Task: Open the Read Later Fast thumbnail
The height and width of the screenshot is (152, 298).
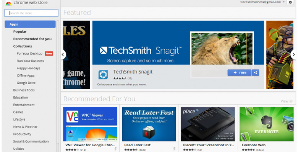Action: point(149,124)
